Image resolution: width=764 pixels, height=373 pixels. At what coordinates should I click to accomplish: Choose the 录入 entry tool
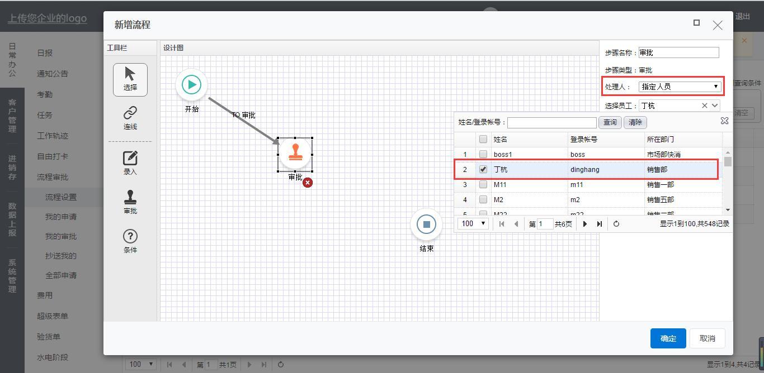click(x=130, y=162)
